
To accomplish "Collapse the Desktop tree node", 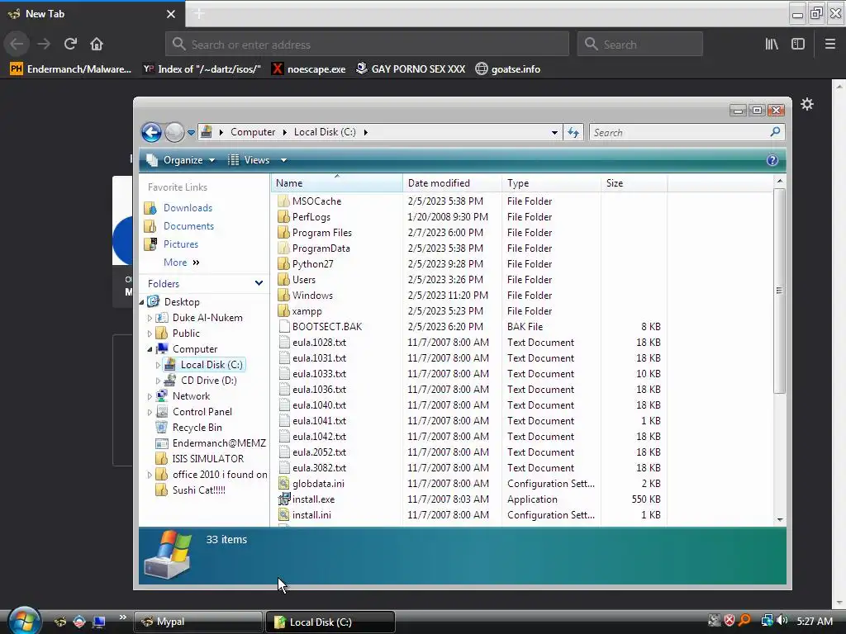I will tap(142, 302).
